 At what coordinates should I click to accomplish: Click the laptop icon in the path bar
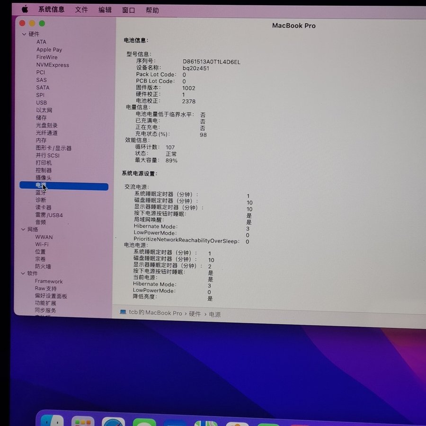tap(123, 311)
